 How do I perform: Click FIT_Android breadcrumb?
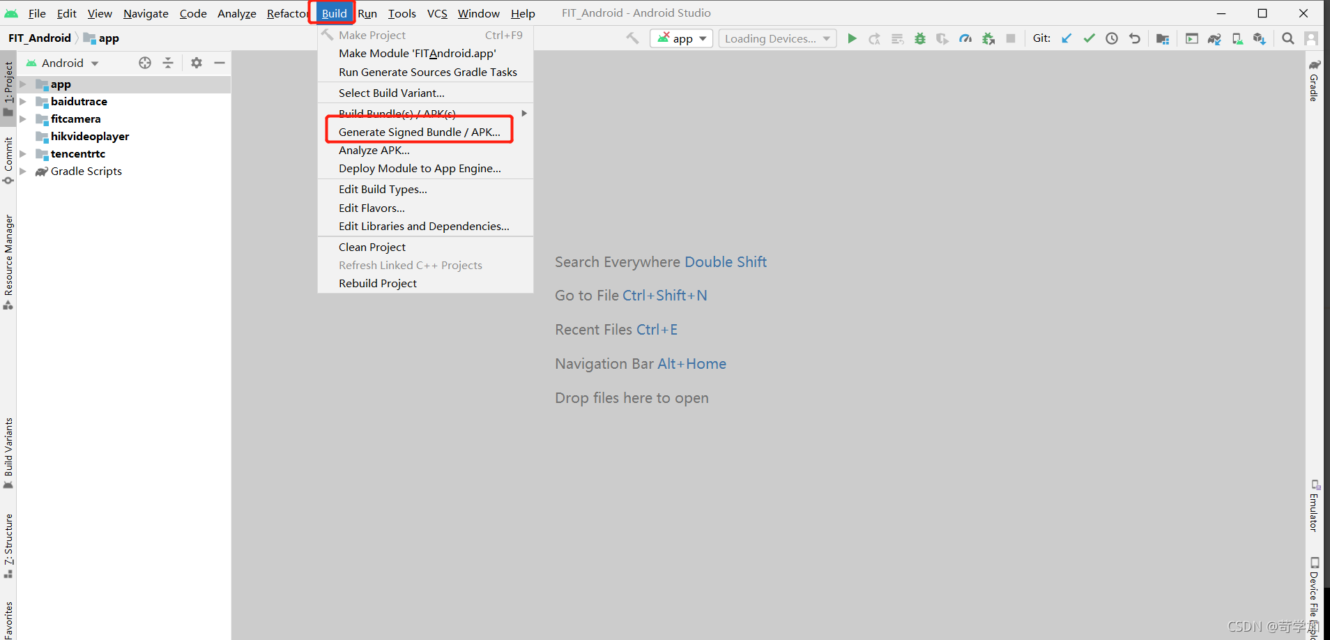point(40,38)
